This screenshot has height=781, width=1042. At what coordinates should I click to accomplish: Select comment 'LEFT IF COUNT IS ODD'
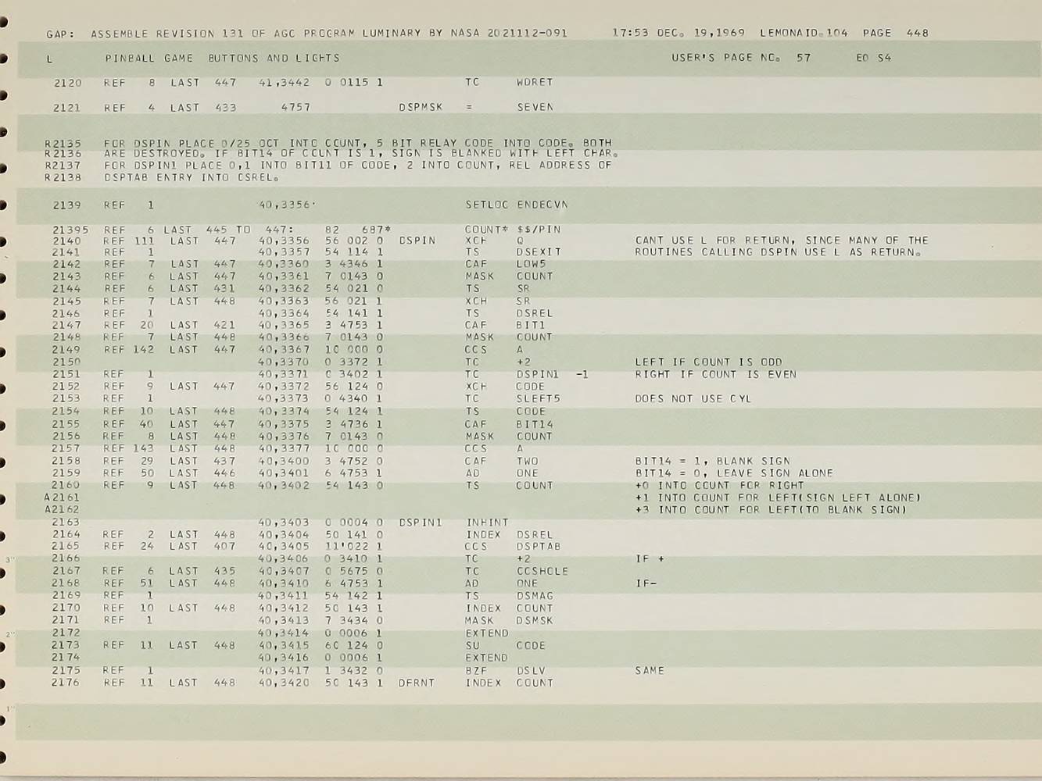(708, 362)
